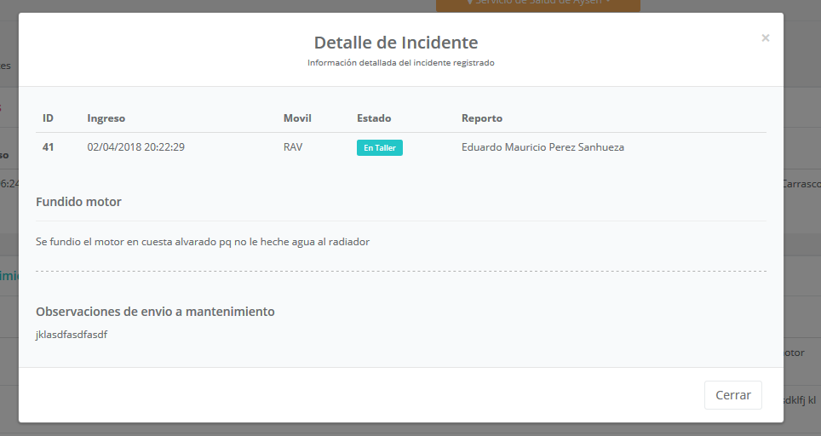Click the date 02/04/2018 20:22:29

[135, 147]
